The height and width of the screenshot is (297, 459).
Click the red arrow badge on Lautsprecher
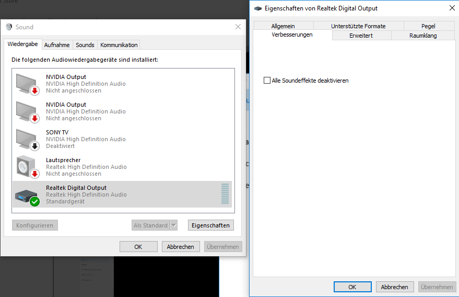point(35,174)
